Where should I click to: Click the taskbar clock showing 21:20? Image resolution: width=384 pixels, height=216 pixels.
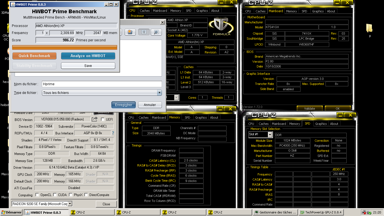coord(377,212)
